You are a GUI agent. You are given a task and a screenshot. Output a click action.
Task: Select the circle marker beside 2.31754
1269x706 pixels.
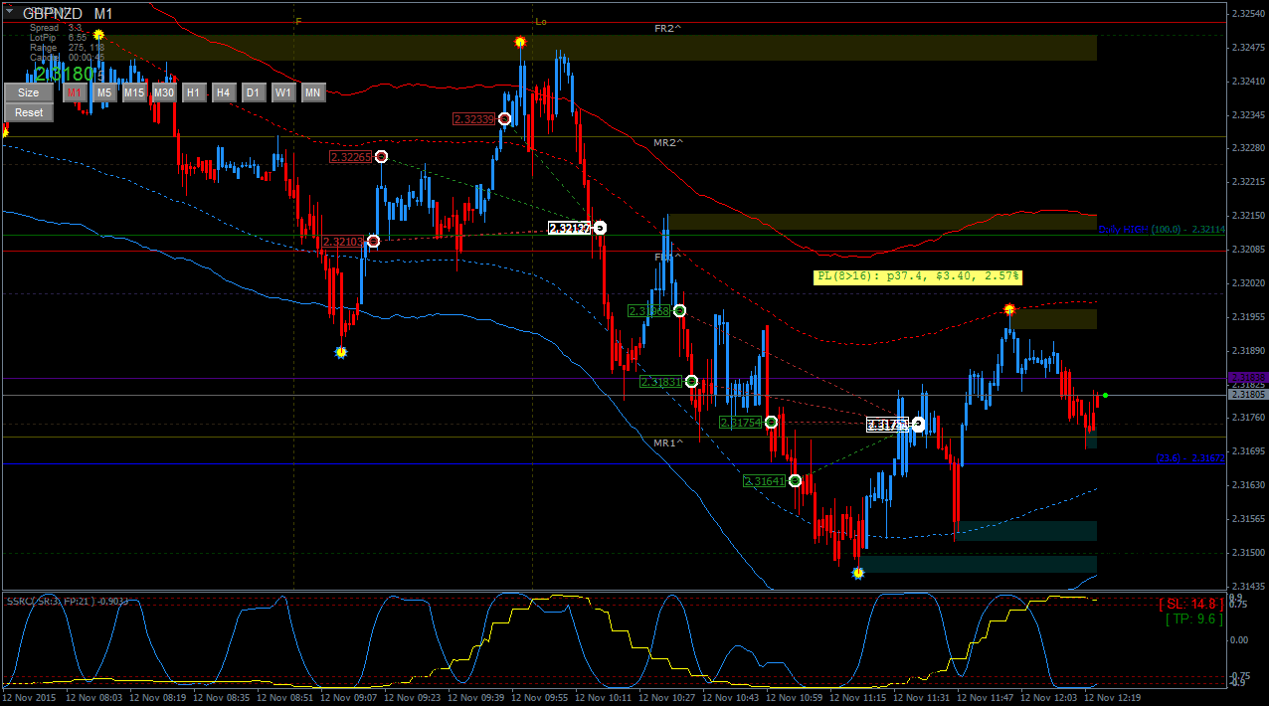pos(771,423)
